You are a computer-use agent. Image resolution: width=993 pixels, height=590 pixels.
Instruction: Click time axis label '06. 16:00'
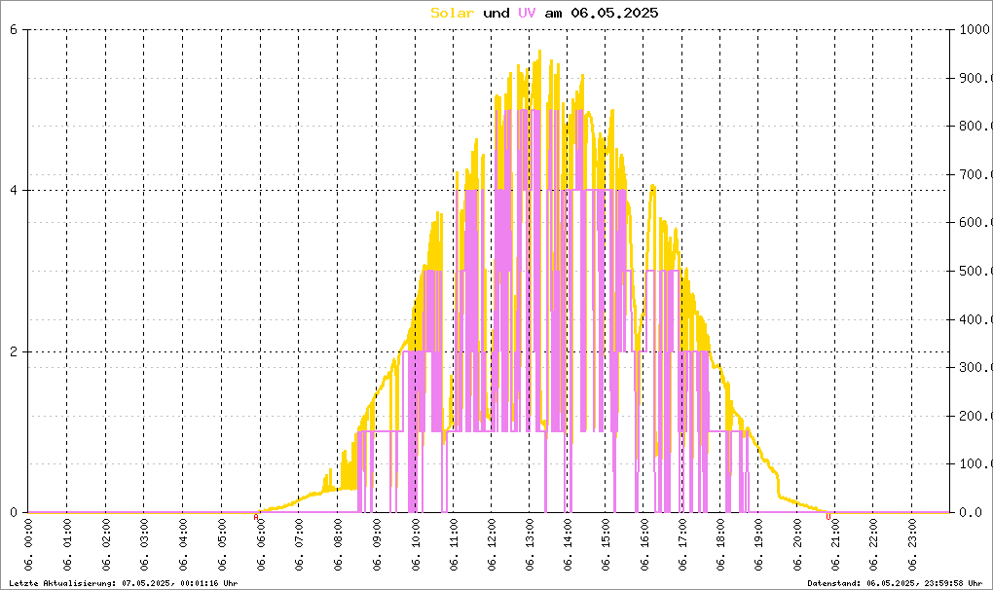pos(644,544)
